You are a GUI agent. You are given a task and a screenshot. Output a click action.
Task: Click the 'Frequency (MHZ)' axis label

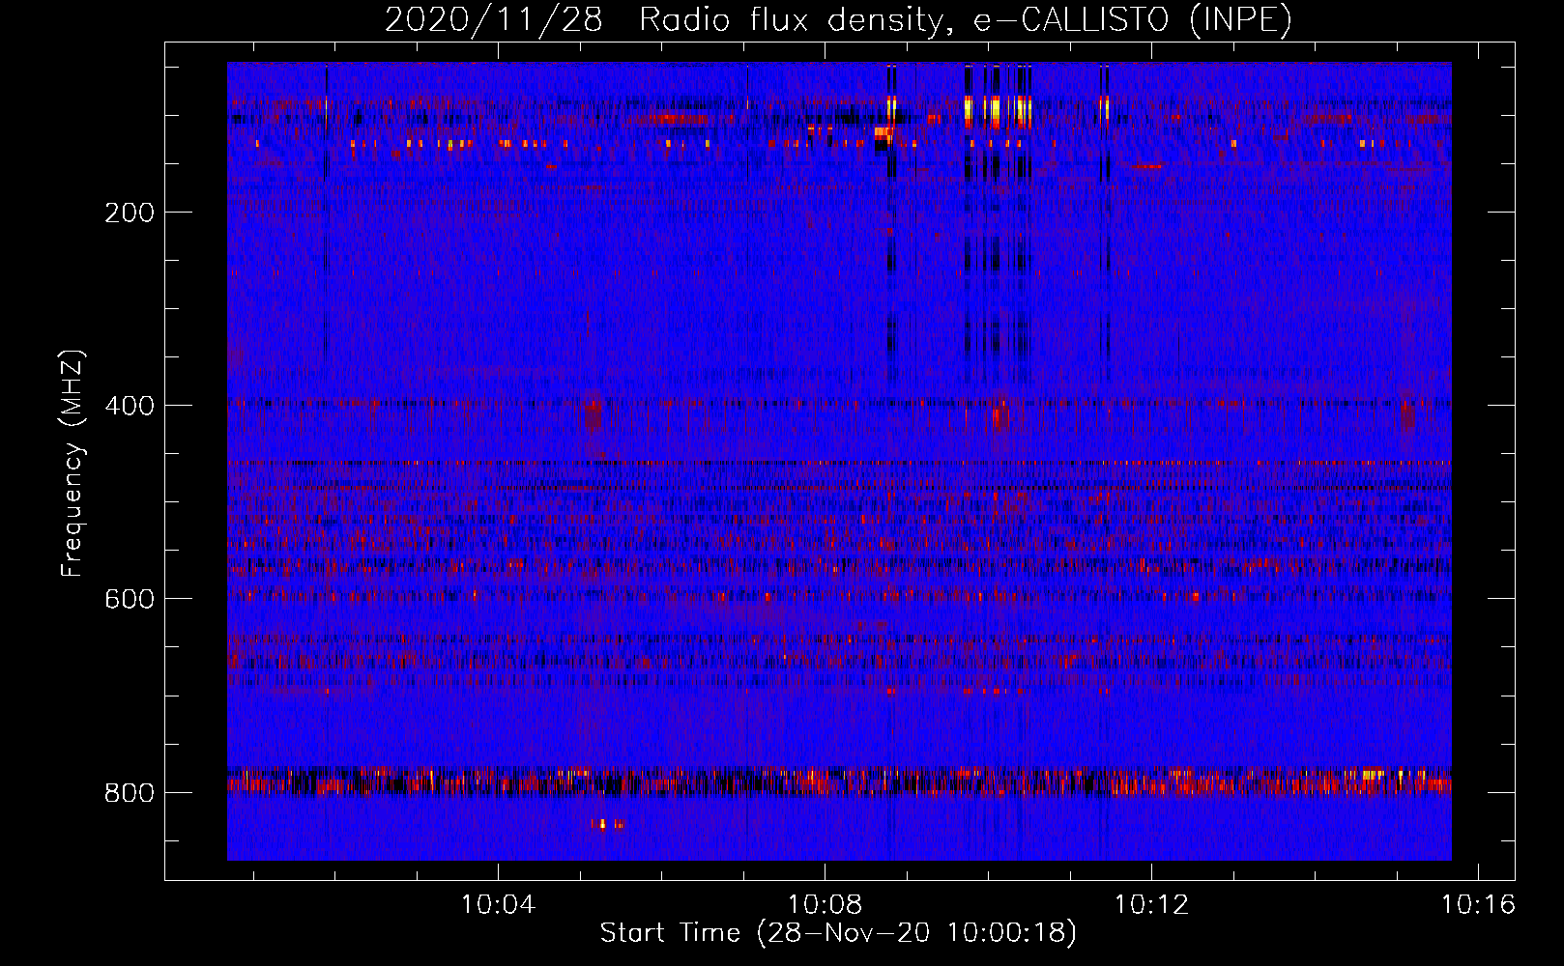(x=72, y=463)
